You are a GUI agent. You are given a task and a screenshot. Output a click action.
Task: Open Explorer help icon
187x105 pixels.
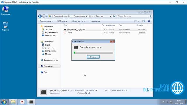coord(149,21)
